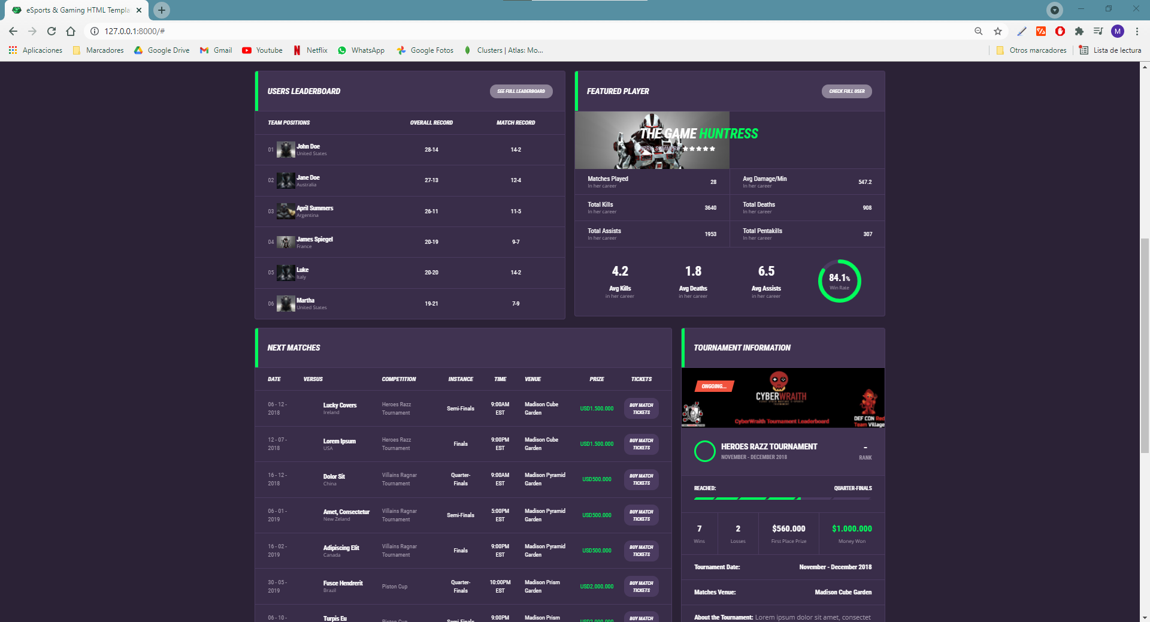1150x622 pixels.
Task: Buy match tickets for Lucky Covers match
Action: [x=641, y=409]
